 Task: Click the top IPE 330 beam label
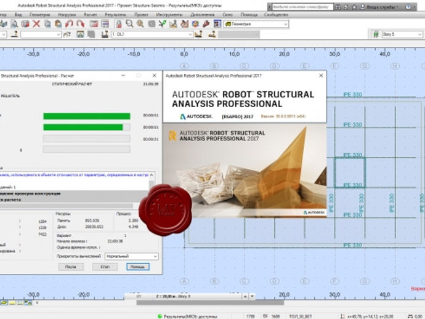(x=353, y=94)
